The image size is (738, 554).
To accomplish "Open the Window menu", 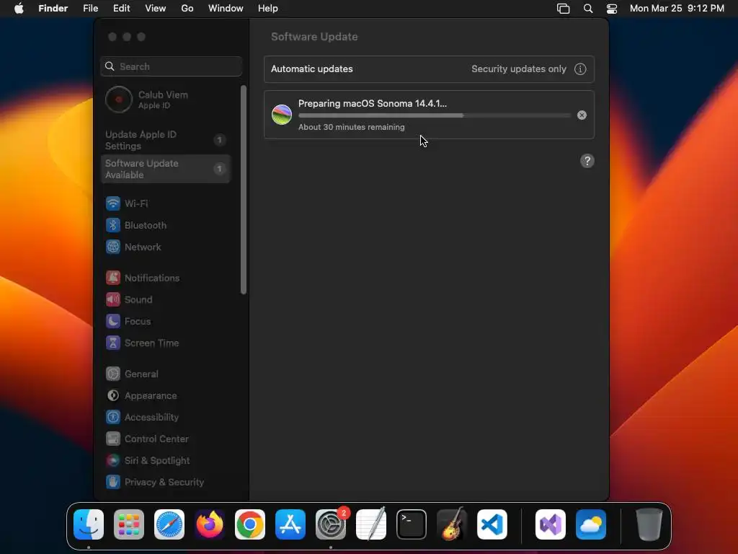I will (226, 9).
